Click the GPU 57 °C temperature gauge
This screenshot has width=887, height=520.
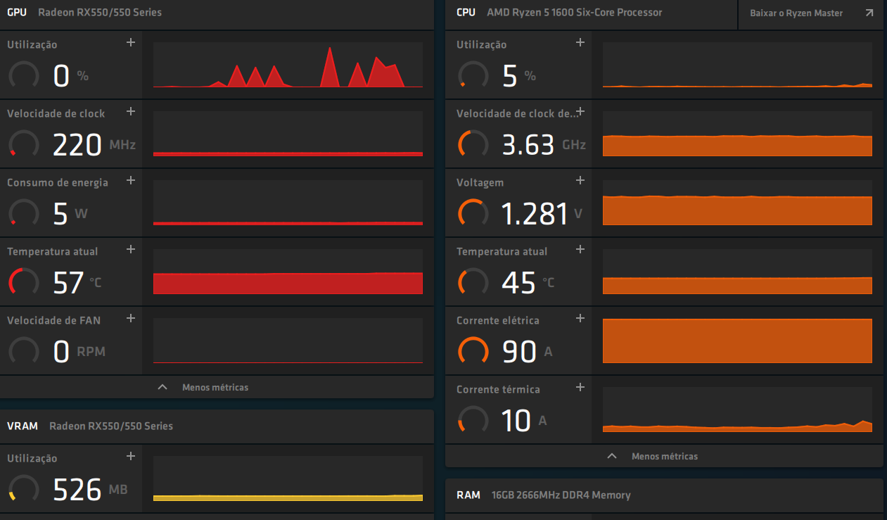(x=24, y=282)
